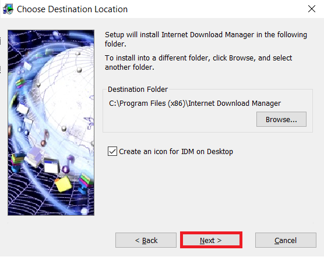Click the IDM setup icon in title bar
324x257 pixels.
point(8,9)
